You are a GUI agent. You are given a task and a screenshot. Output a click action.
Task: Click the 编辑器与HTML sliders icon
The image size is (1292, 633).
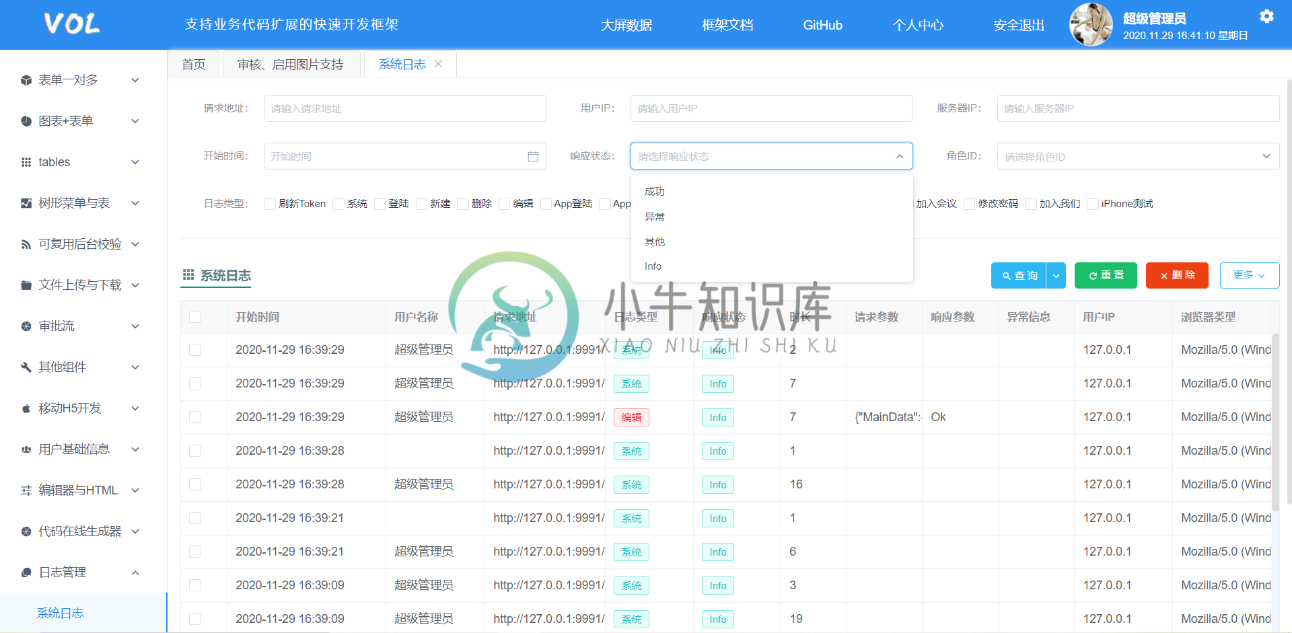pos(26,490)
